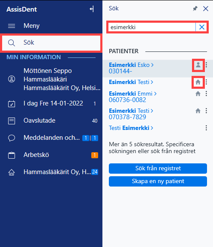Click the home icon for Esimerkki Testi 070378-7829

(x=198, y=111)
